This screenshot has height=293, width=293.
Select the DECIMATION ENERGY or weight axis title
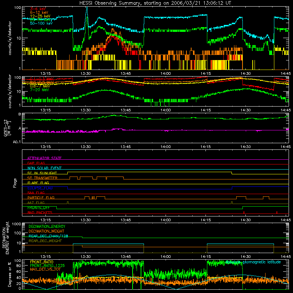click(5, 238)
